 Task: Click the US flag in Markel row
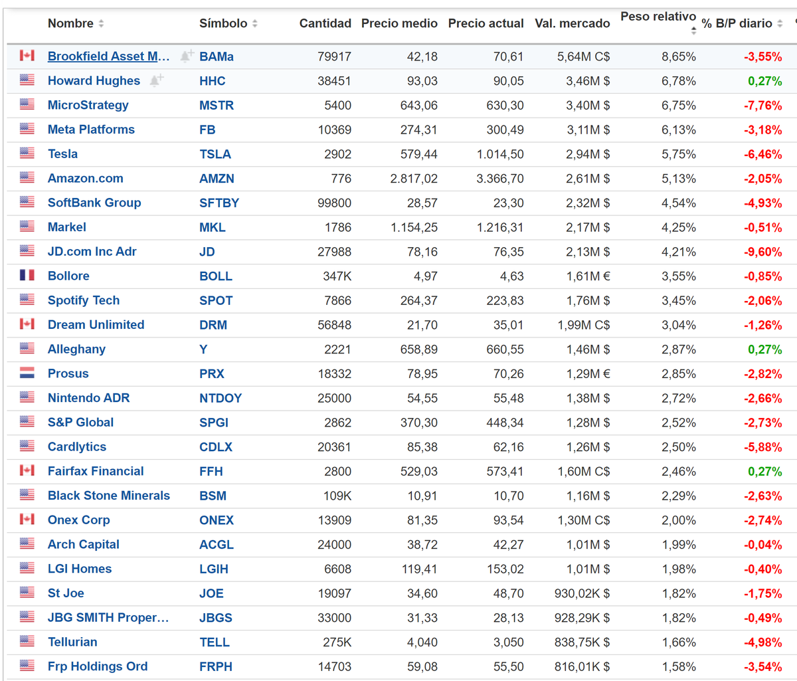[27, 227]
